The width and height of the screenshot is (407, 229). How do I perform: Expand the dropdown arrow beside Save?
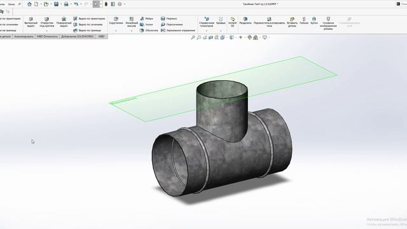point(61,4)
